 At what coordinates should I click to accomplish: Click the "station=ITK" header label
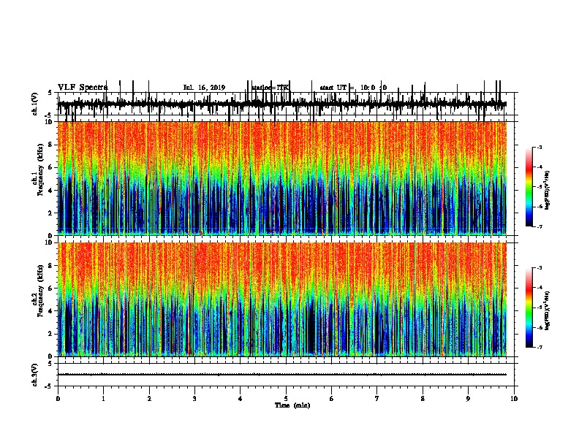point(270,88)
